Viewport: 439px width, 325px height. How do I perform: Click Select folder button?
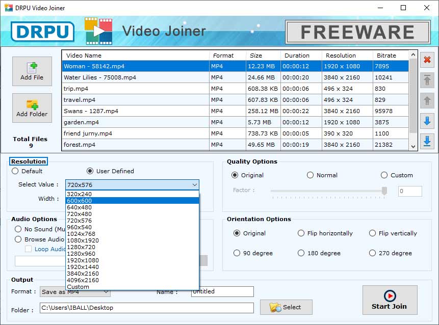(286, 307)
